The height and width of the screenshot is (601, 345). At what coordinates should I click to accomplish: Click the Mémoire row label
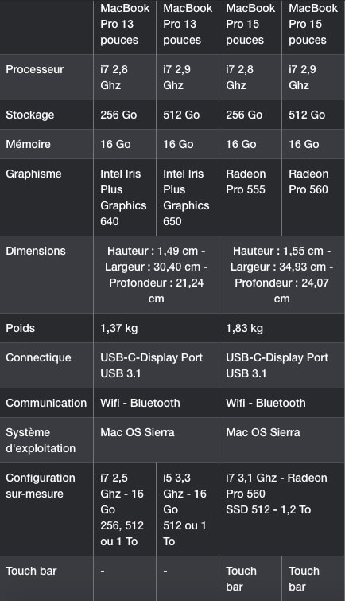coord(28,144)
